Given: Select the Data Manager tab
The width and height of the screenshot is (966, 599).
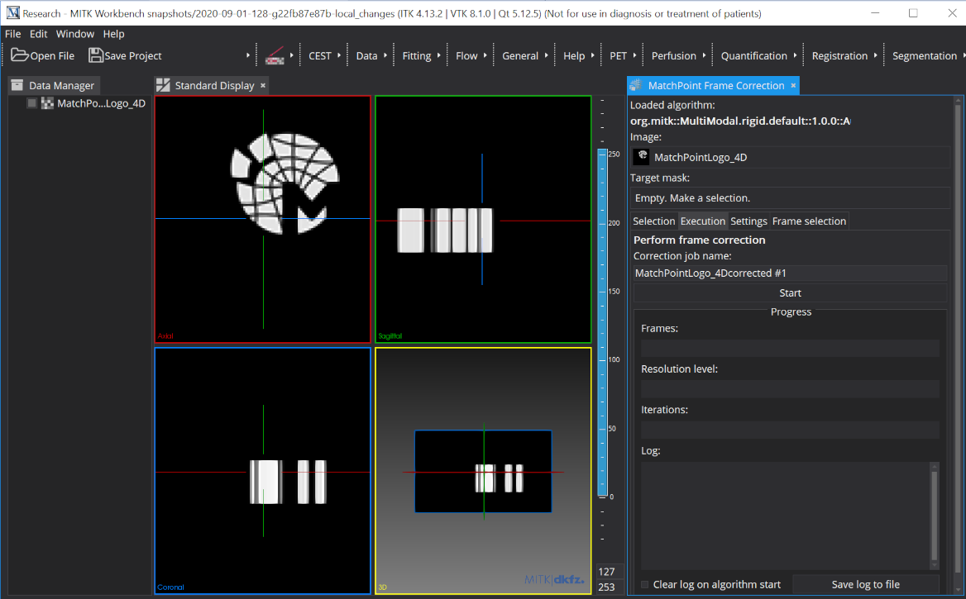Looking at the screenshot, I should [55, 86].
